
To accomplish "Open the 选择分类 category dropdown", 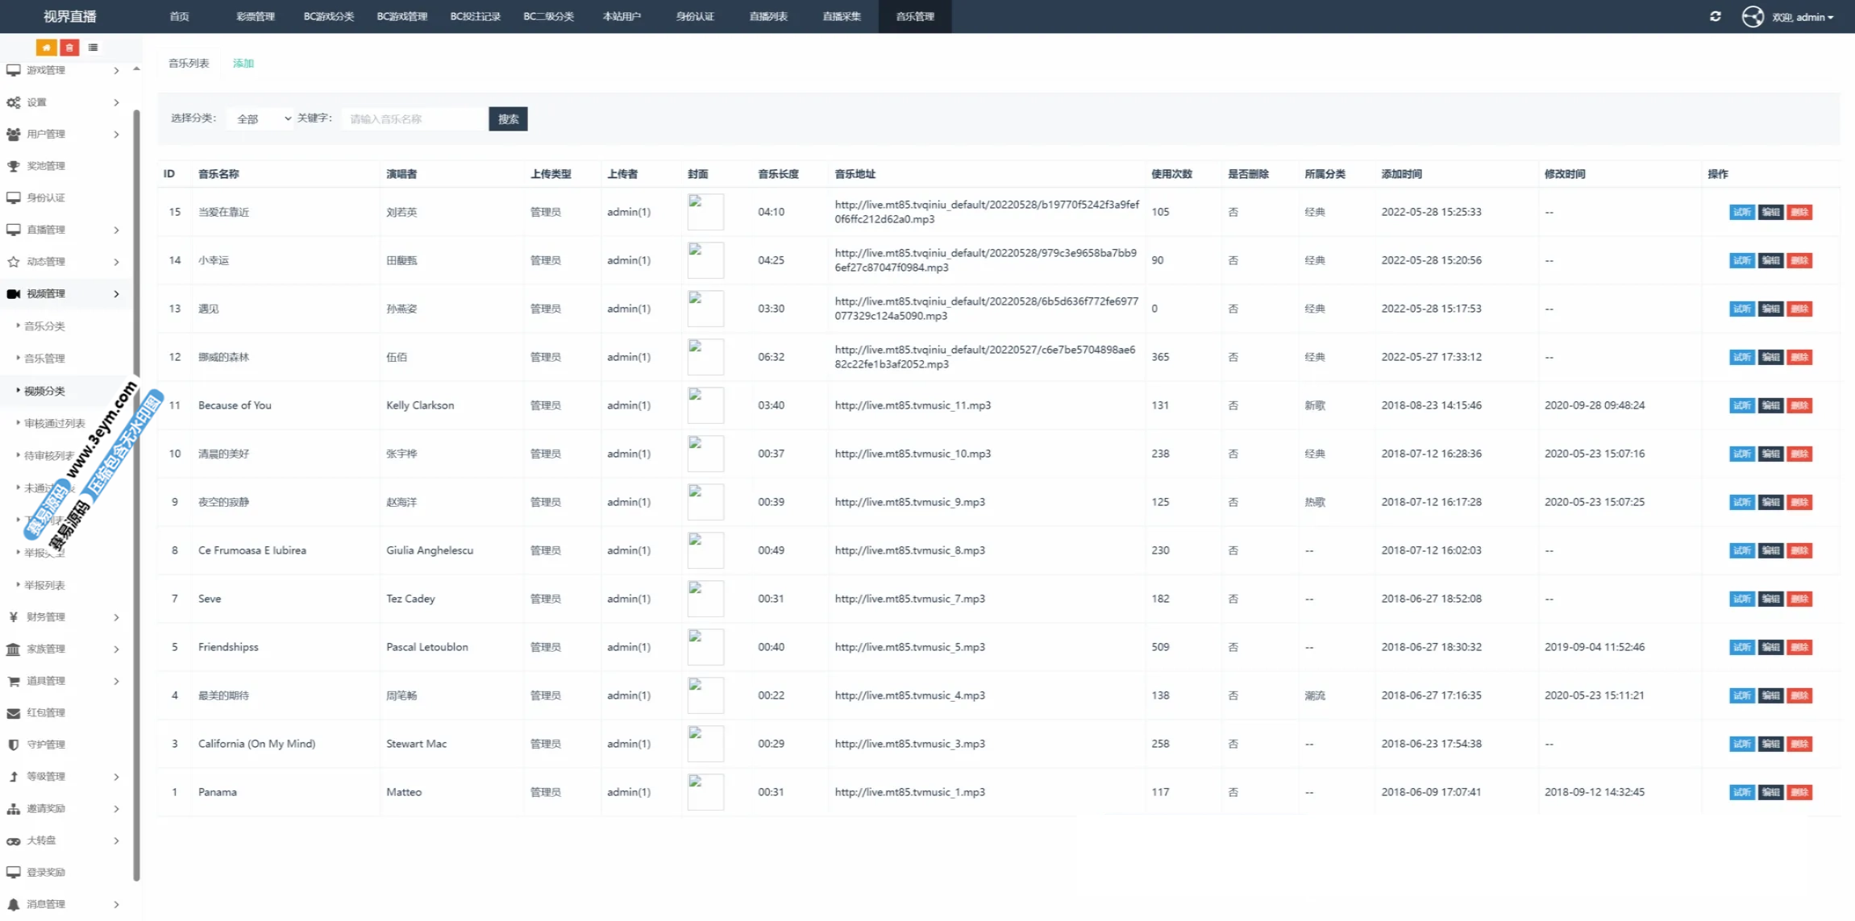I will point(261,118).
